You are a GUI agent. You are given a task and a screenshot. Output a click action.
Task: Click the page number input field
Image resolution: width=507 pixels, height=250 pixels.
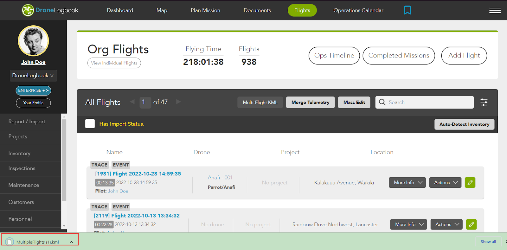pyautogui.click(x=145, y=102)
